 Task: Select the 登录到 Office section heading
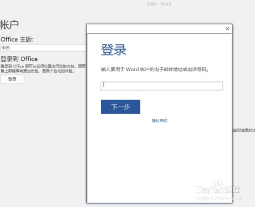pyautogui.click(x=19, y=59)
